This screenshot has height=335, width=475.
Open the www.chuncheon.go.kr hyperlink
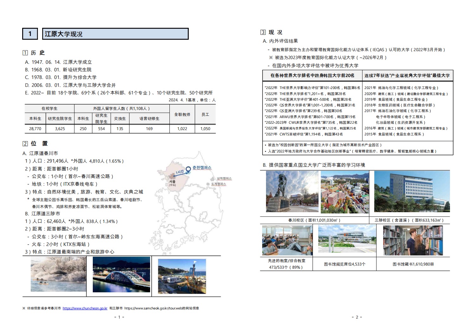tap(85, 308)
